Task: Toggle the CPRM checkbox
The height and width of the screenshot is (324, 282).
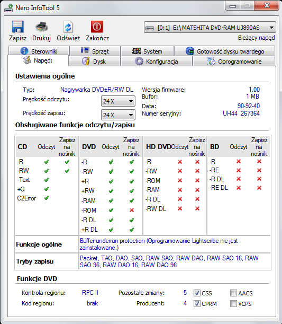Action: 197,303
